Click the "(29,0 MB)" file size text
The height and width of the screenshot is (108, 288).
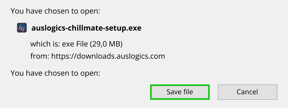coord(106,44)
